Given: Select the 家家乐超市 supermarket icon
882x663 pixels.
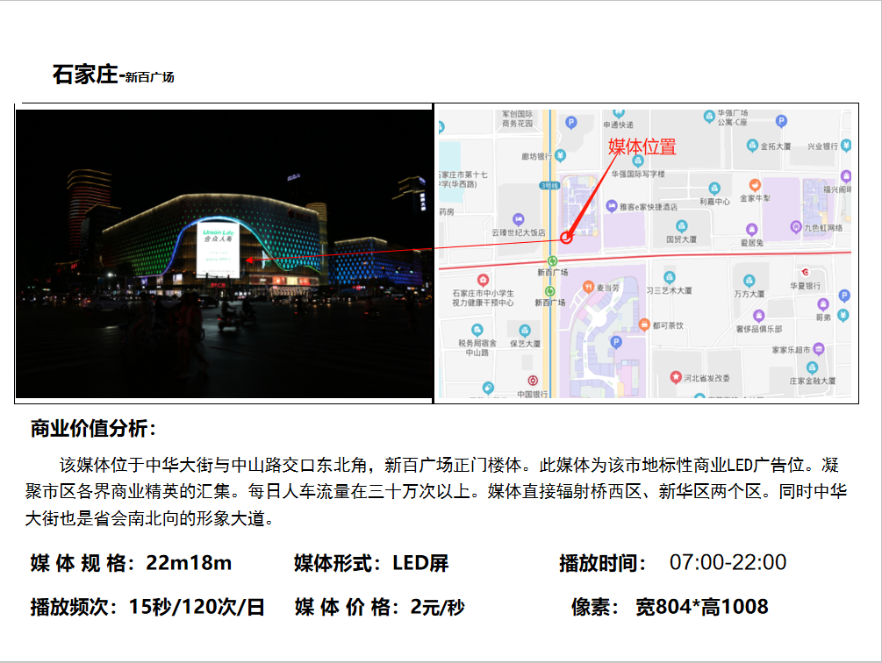Looking at the screenshot, I should click(x=819, y=349).
